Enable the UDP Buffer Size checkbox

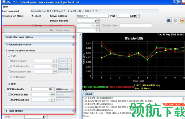[9, 95]
